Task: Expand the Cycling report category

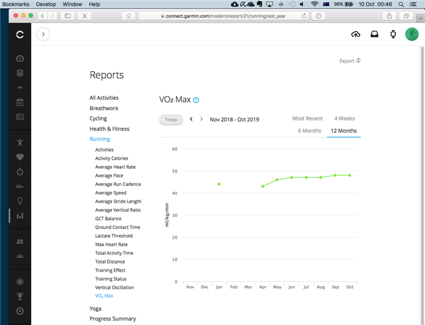Action: click(x=98, y=119)
